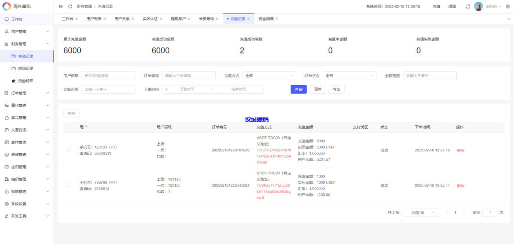514x244 pixels.
Task: Close the 用户关系 tab
Action: point(133,19)
